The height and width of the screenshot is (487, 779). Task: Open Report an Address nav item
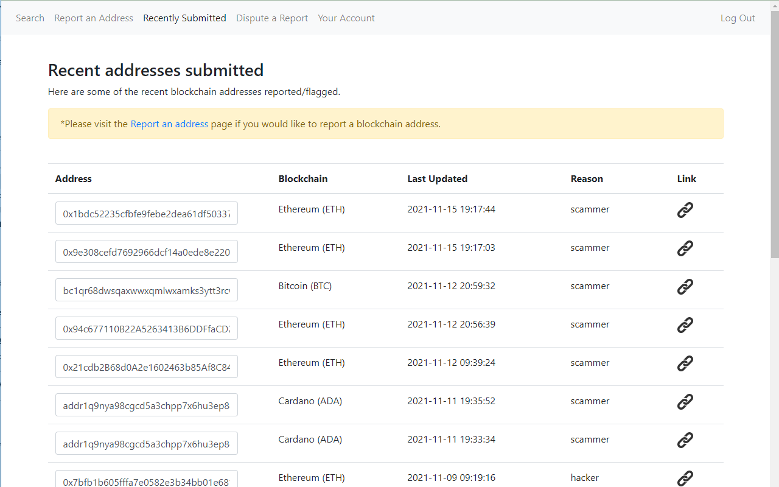pyautogui.click(x=94, y=18)
